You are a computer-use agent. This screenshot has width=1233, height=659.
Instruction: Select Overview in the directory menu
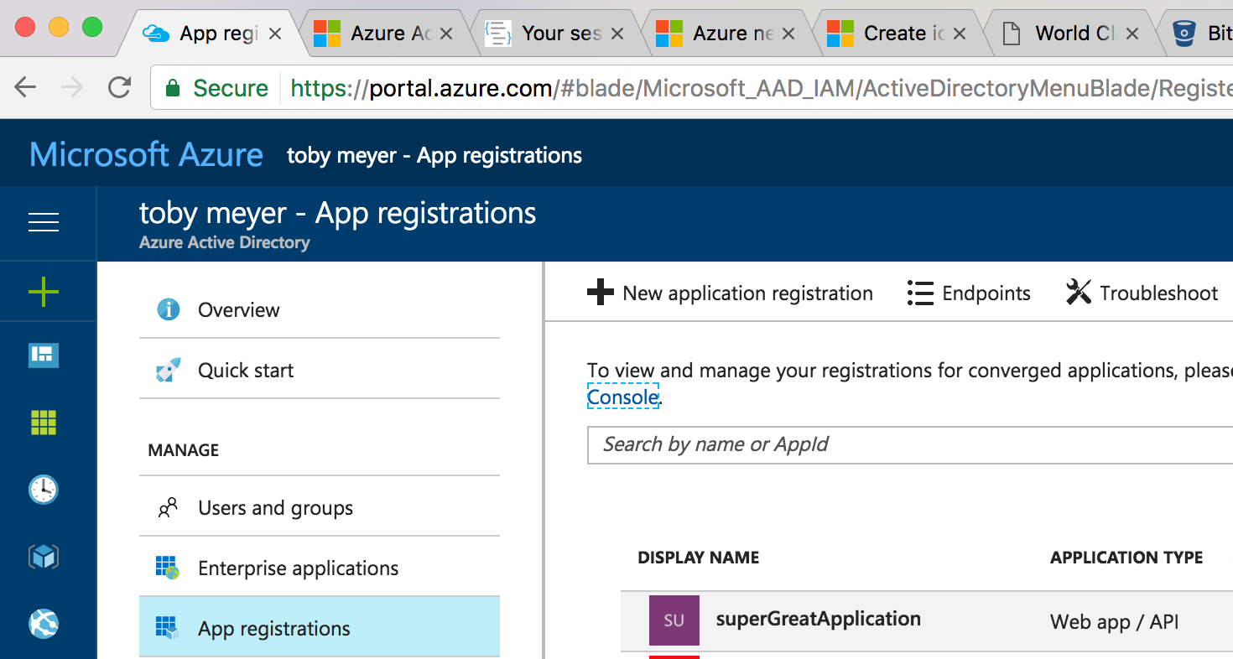pyautogui.click(x=237, y=309)
